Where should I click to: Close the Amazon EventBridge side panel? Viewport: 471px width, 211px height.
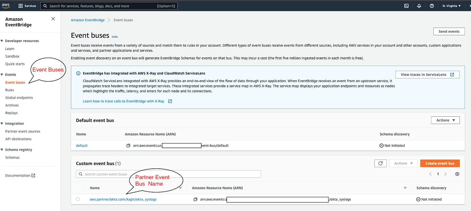pos(53,19)
